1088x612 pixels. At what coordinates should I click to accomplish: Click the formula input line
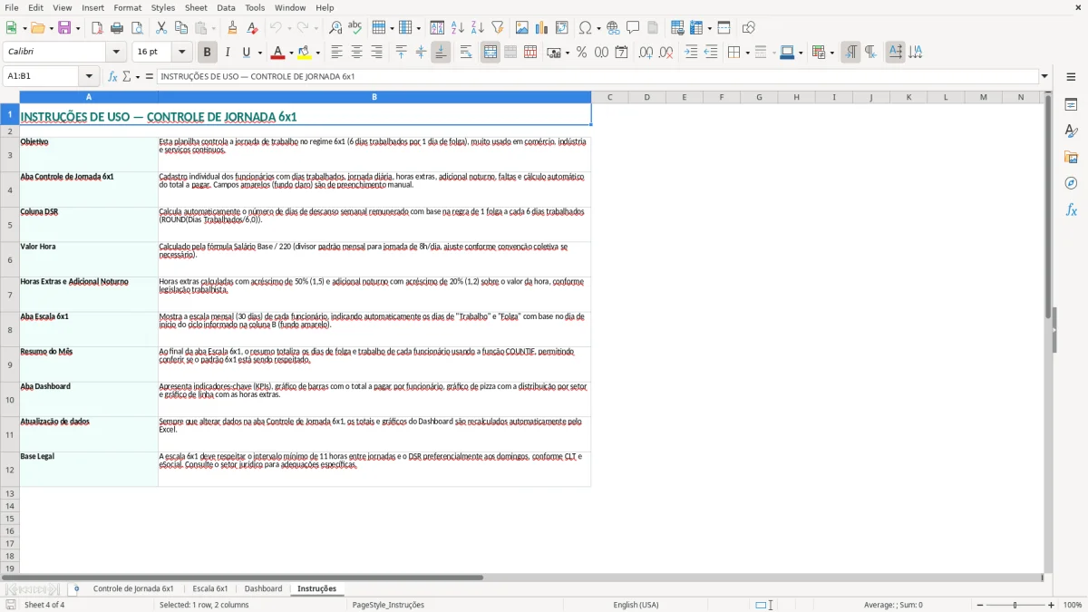[x=597, y=76]
